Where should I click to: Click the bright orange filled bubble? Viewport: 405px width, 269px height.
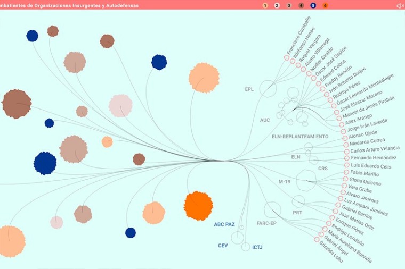coord(198,206)
